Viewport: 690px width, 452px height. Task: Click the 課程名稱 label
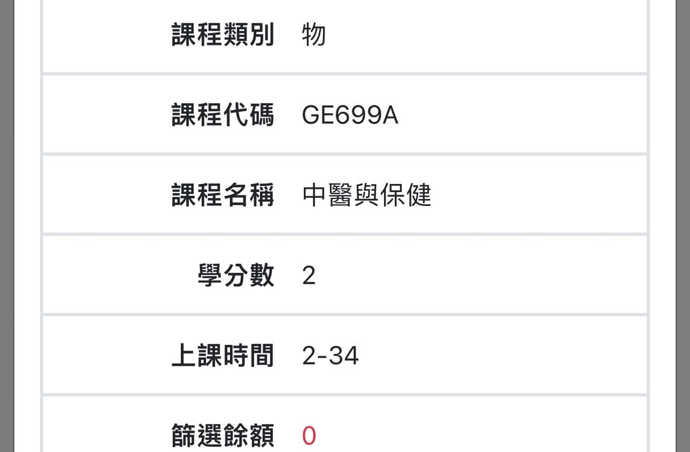(x=223, y=195)
